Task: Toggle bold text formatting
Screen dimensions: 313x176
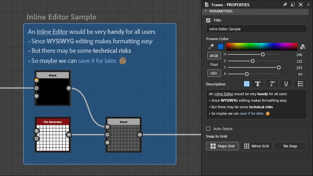Action: [258, 84]
